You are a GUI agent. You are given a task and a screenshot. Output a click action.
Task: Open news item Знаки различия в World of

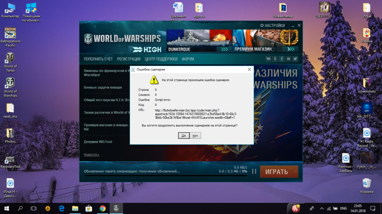point(106,112)
